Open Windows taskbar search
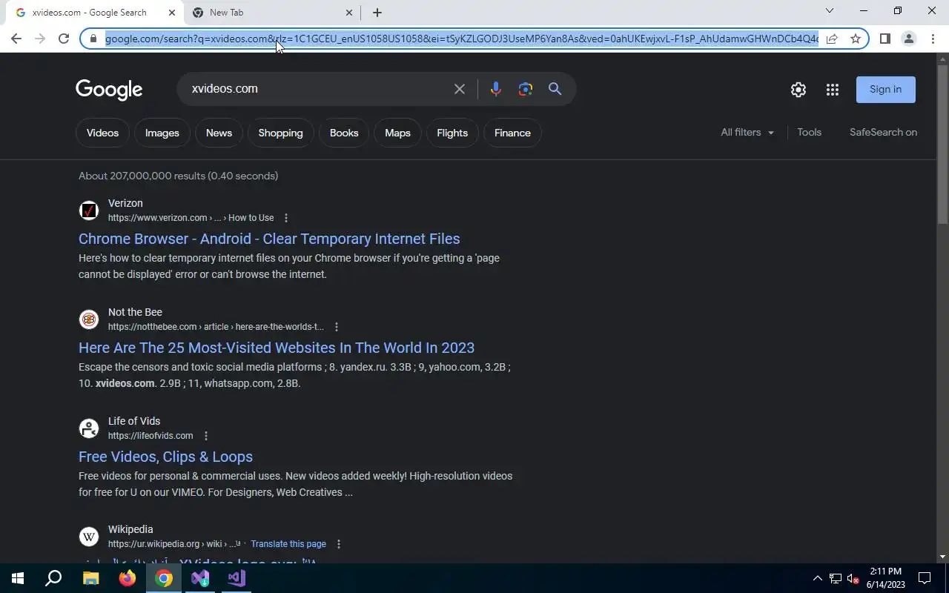Viewport: 949px width, 593px height. click(53, 578)
